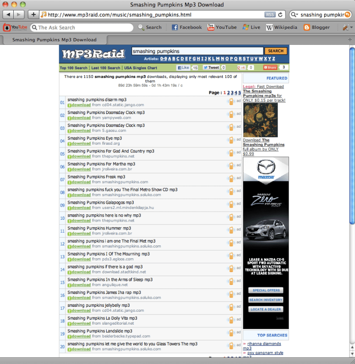
Task: Open the Top 100 Search menu link
Action: click(73, 68)
